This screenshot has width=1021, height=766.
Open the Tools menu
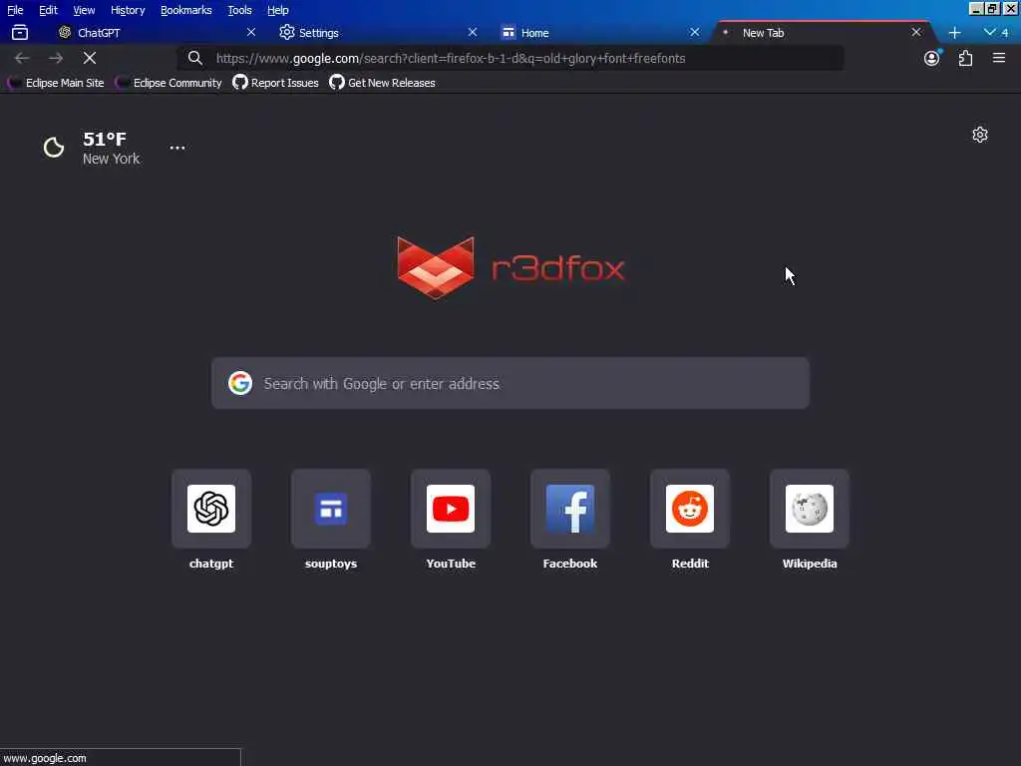(239, 10)
